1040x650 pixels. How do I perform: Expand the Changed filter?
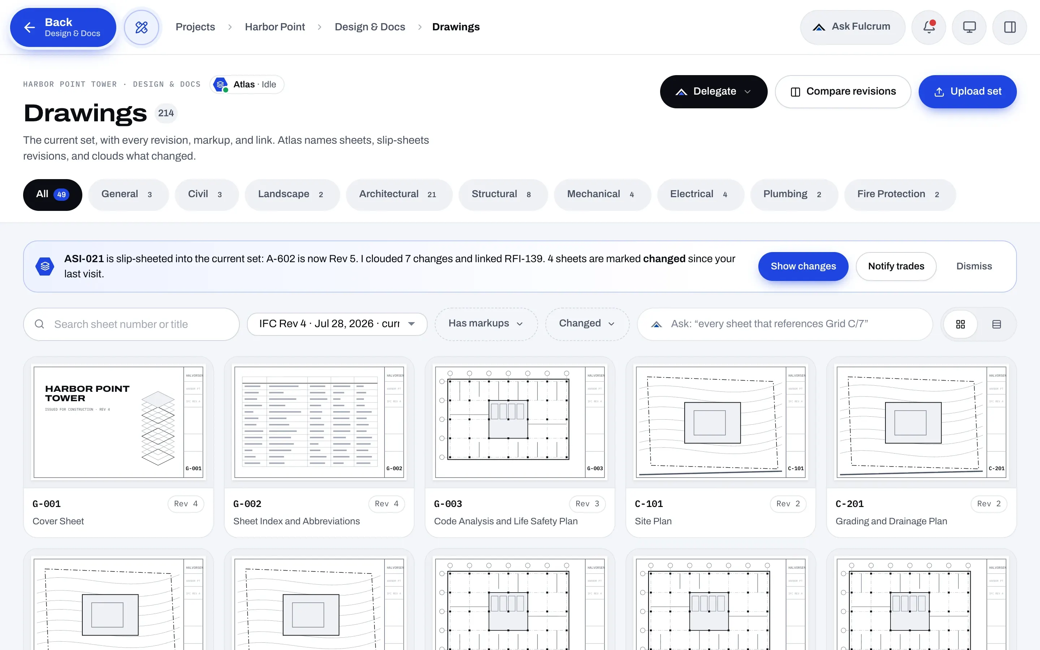point(587,324)
